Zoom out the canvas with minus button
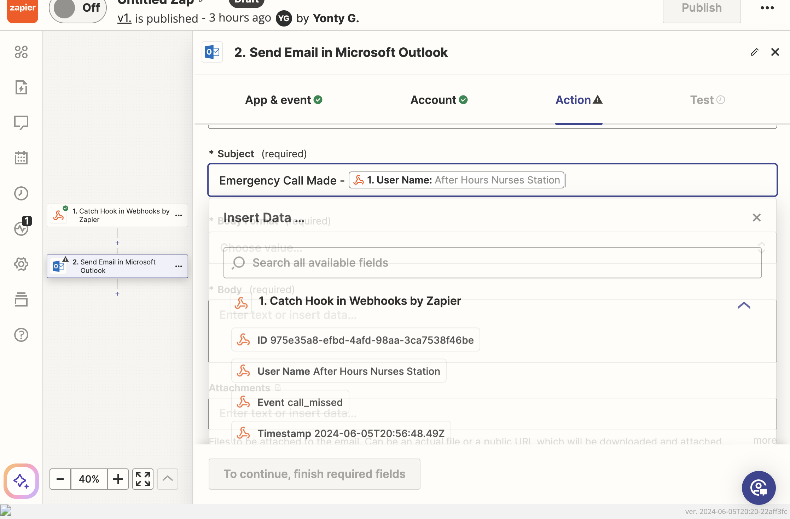 coord(60,479)
